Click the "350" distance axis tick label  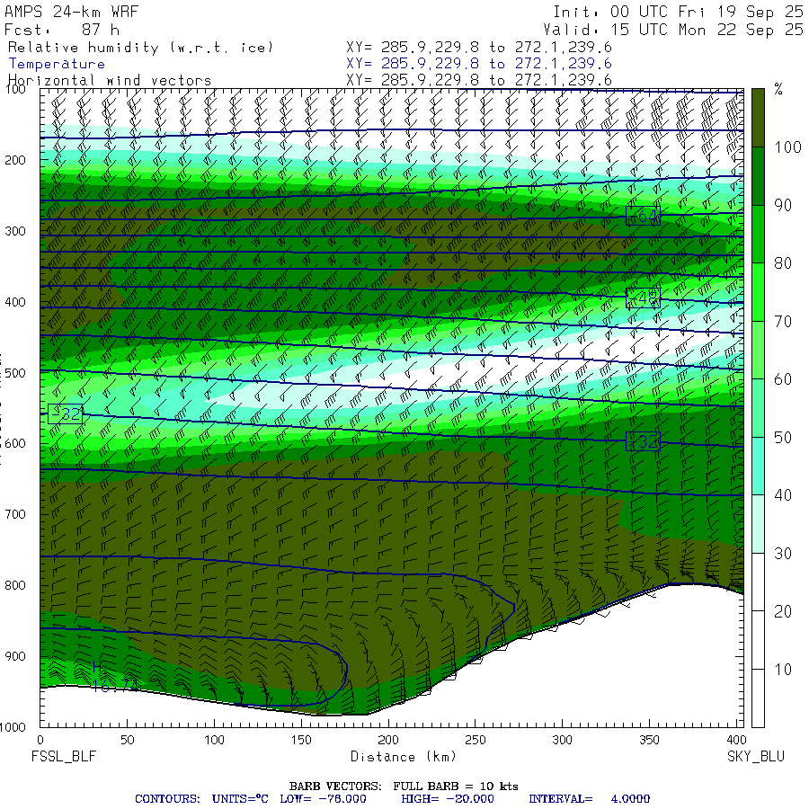[649, 740]
